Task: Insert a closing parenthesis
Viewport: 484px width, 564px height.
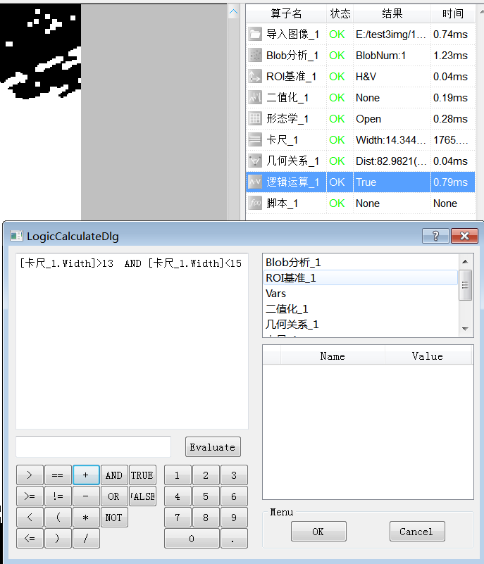Action: click(x=58, y=539)
